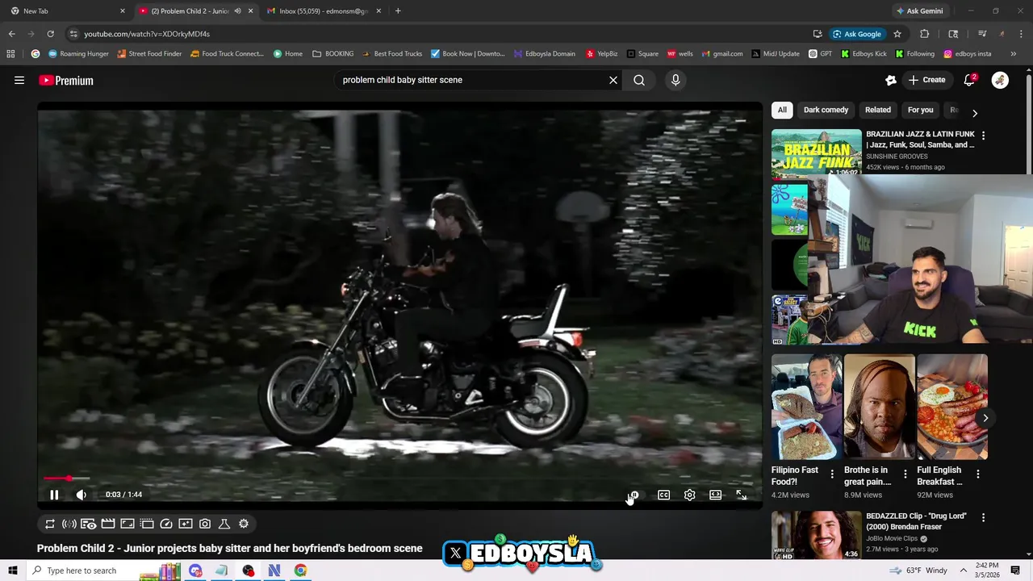Image resolution: width=1033 pixels, height=581 pixels.
Task: Open options for Full English Breakfast short
Action: [x=977, y=474]
